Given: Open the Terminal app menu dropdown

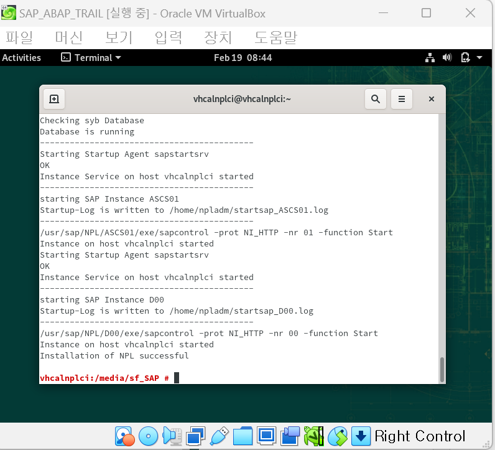Looking at the screenshot, I should point(91,57).
